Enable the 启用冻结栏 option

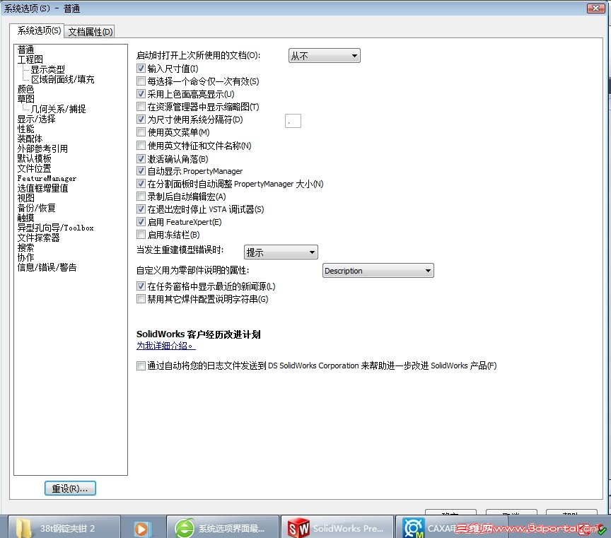click(140, 235)
